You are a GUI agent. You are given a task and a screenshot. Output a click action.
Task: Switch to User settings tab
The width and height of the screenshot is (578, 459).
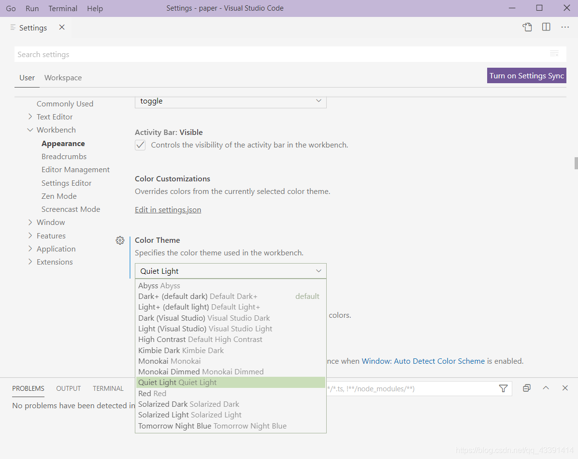click(27, 78)
